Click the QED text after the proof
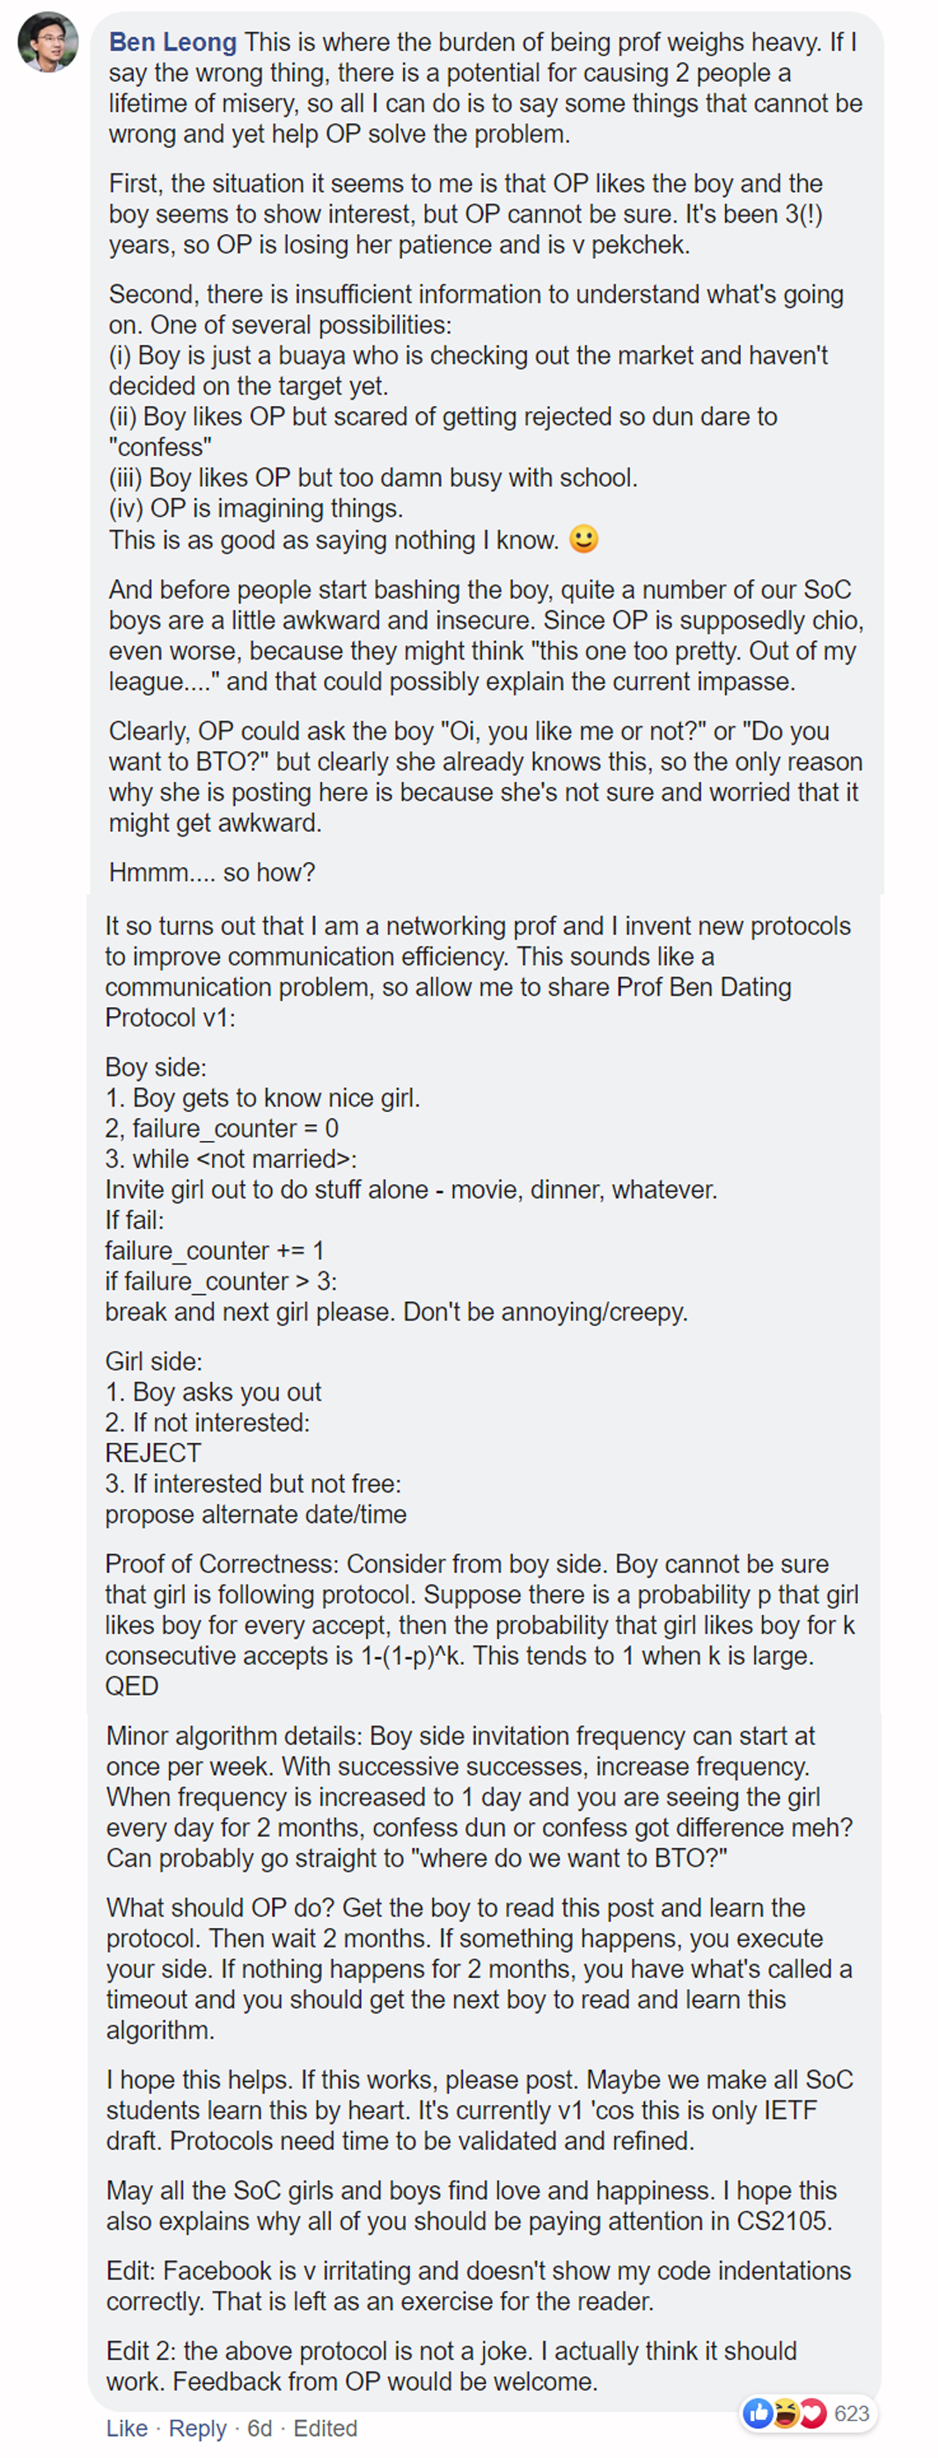This screenshot has height=2458, width=938. [x=132, y=1686]
